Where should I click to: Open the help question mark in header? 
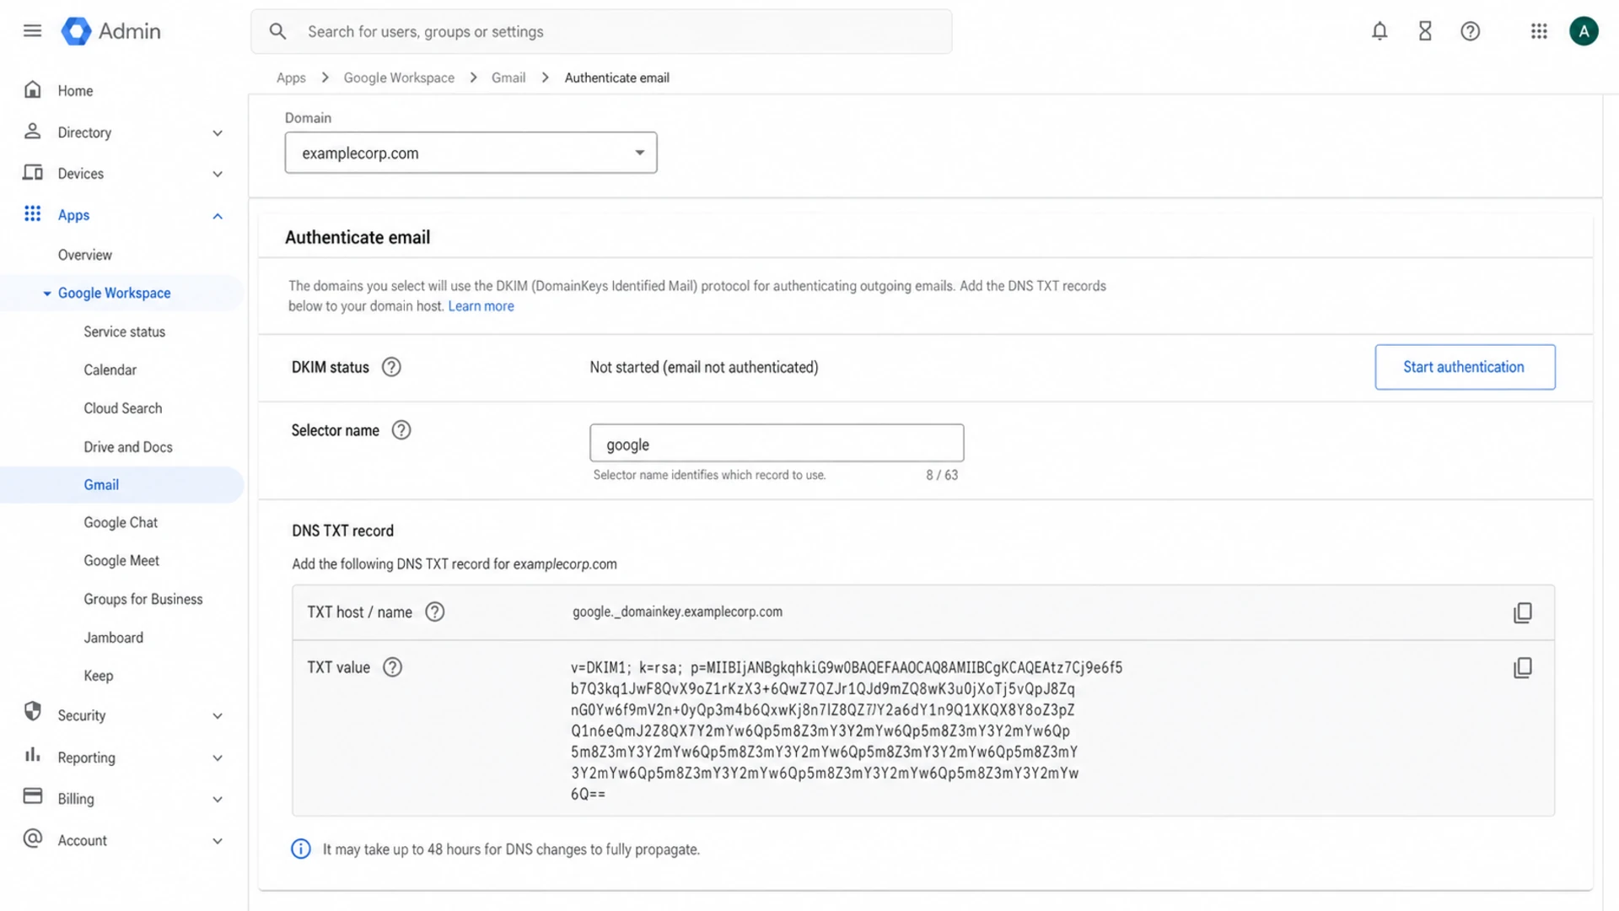coord(1471,31)
